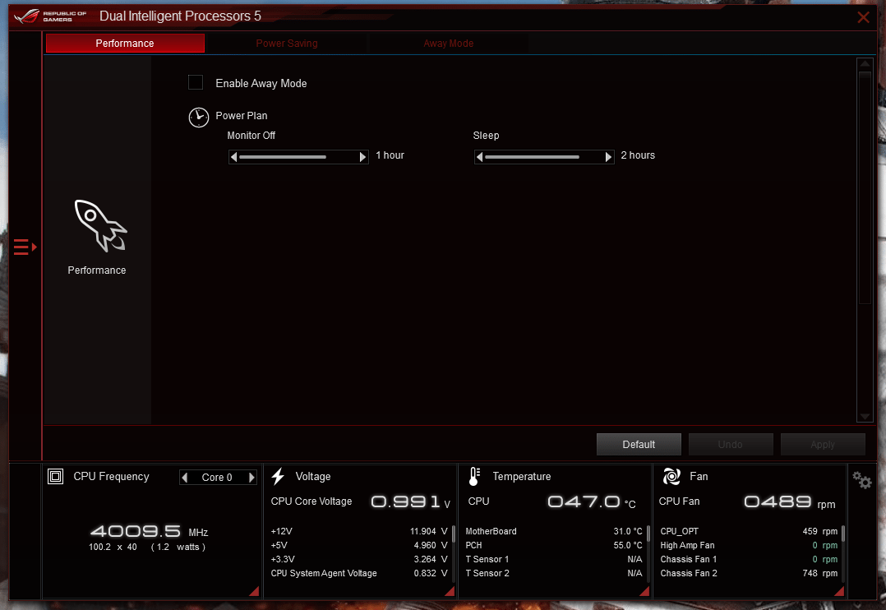Screen dimensions: 886x610
Task: Click the Monitor Off label
Action: point(251,136)
